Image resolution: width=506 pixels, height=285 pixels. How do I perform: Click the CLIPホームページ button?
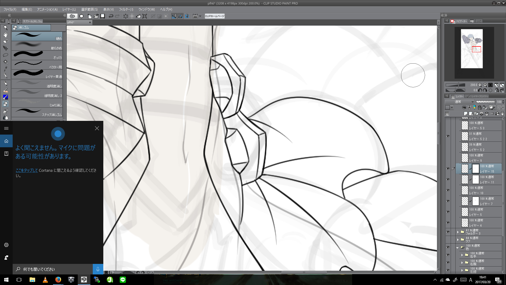[215, 16]
